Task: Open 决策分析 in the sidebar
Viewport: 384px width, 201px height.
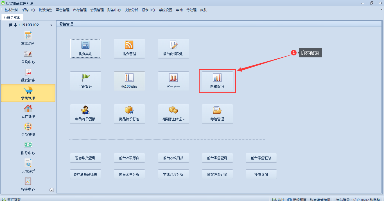Action: tap(28, 166)
